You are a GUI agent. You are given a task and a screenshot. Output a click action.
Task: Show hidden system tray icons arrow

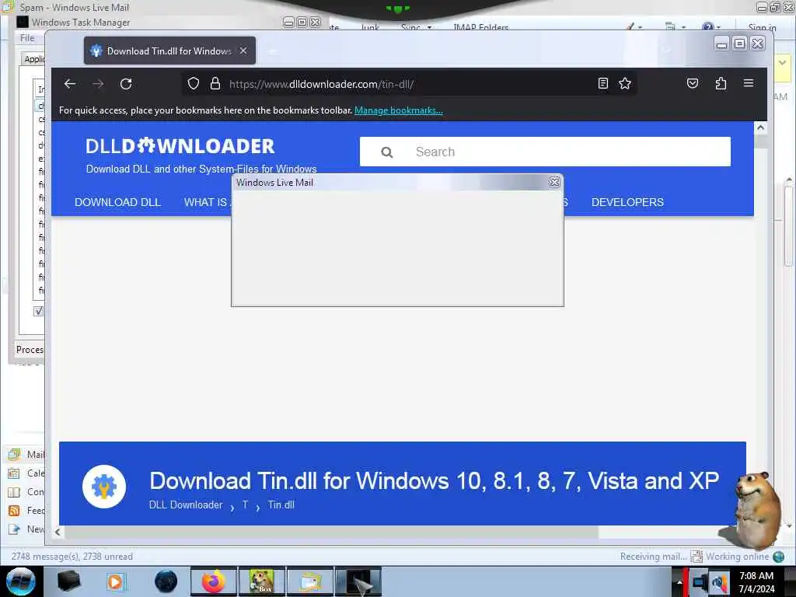point(679,581)
